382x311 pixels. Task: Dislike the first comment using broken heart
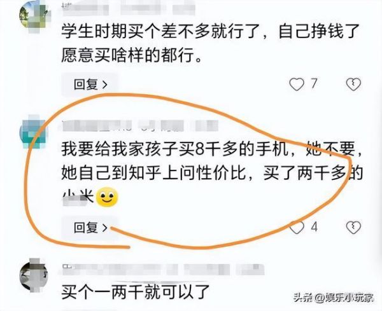353,84
